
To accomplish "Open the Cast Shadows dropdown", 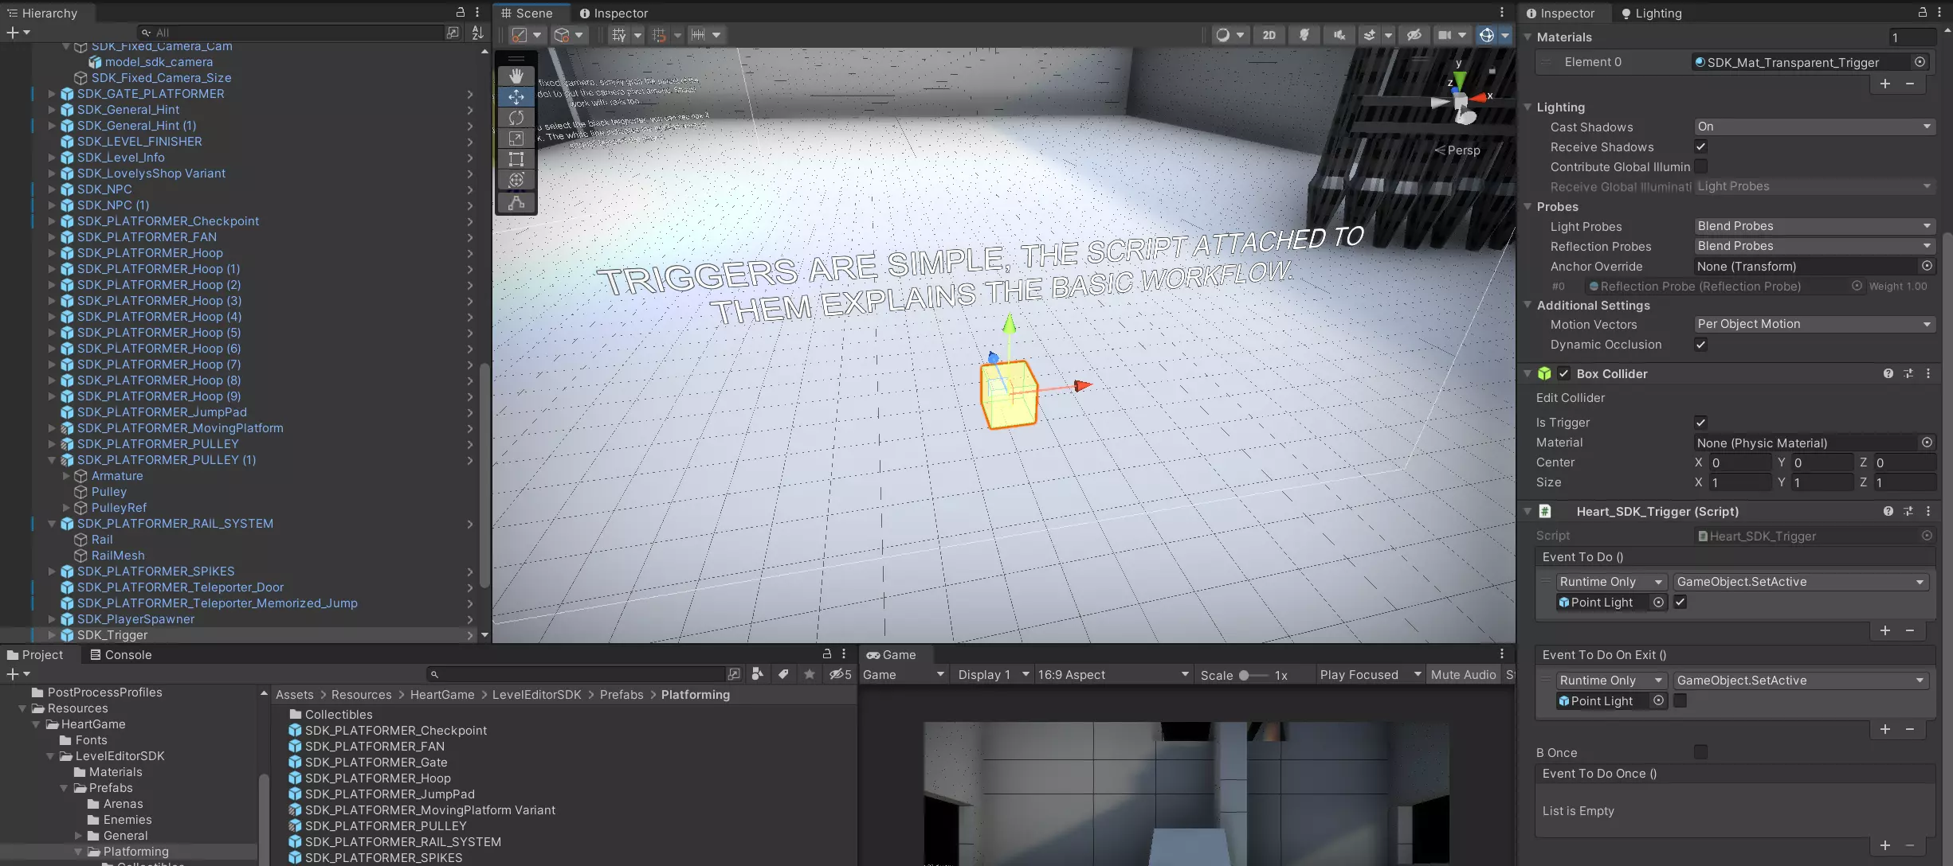I will coord(1814,127).
